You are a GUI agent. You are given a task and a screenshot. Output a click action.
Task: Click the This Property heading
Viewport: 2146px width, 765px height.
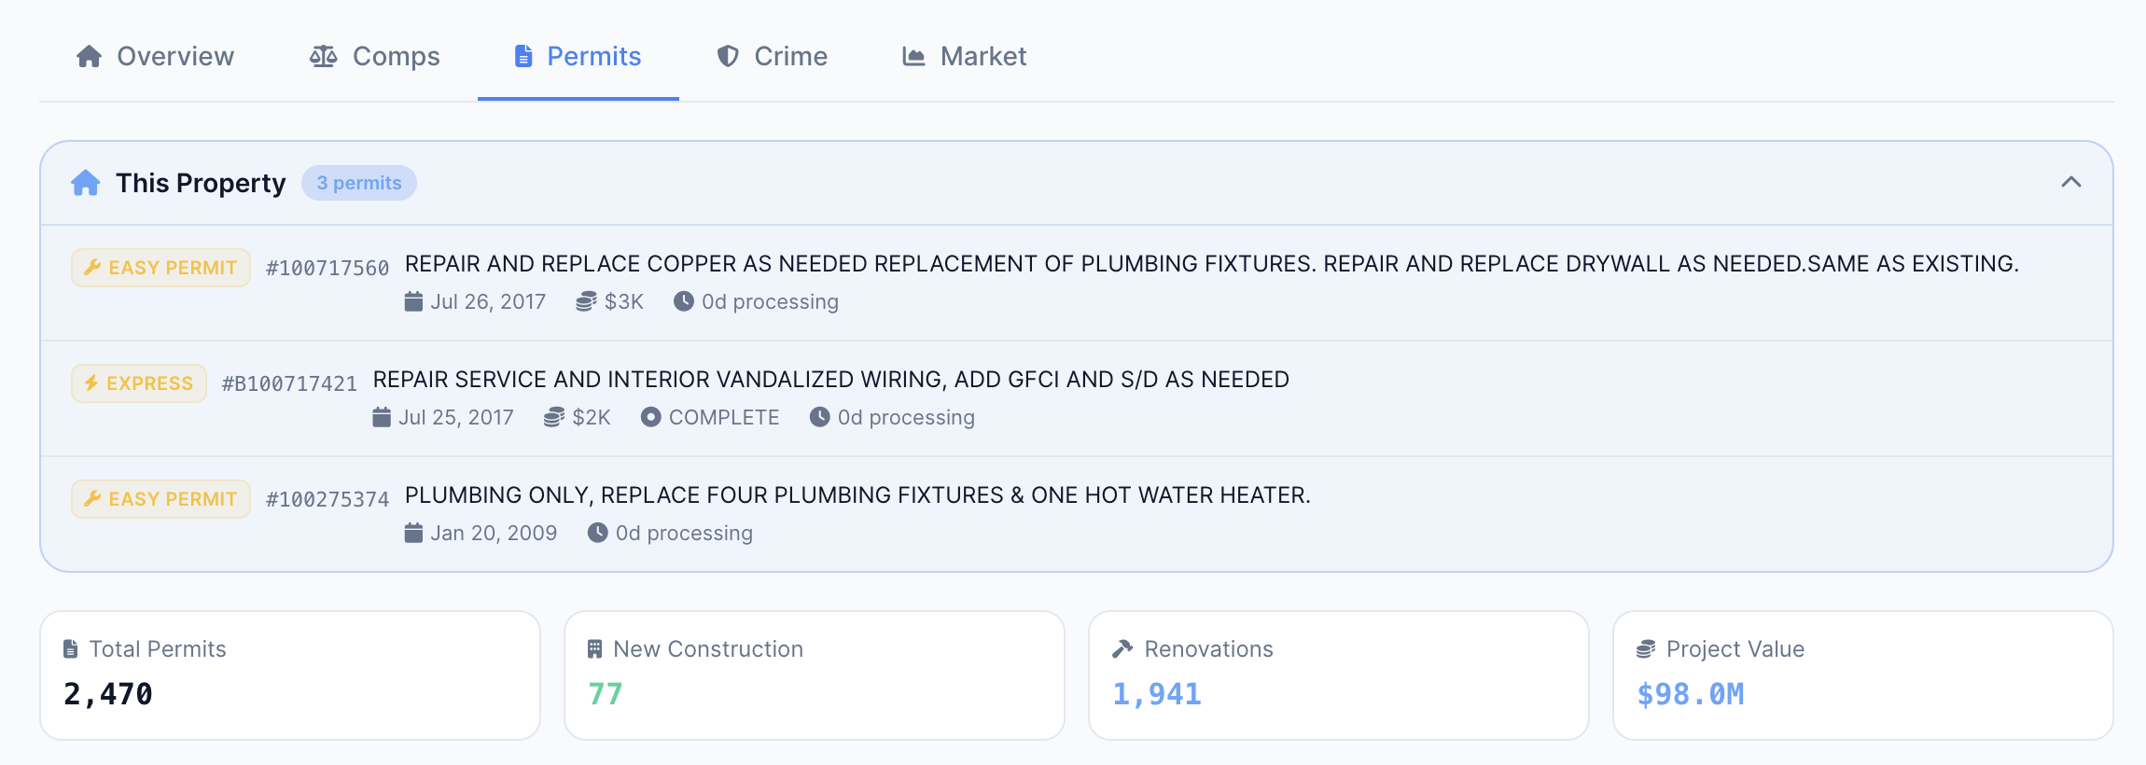click(201, 183)
